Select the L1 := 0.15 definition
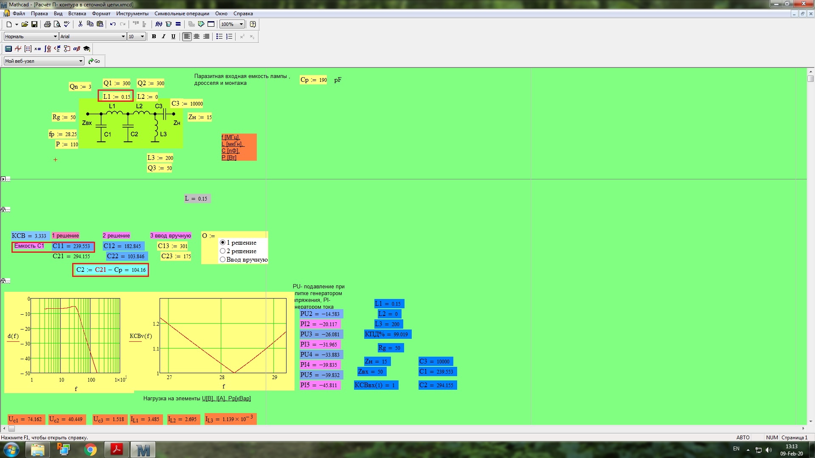Viewport: 815px width, 458px height. pos(116,97)
